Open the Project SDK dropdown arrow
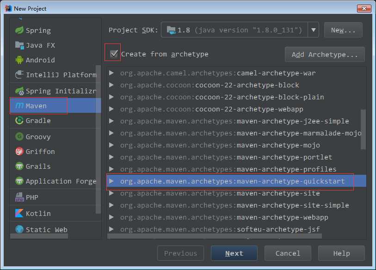 pyautogui.click(x=313, y=30)
